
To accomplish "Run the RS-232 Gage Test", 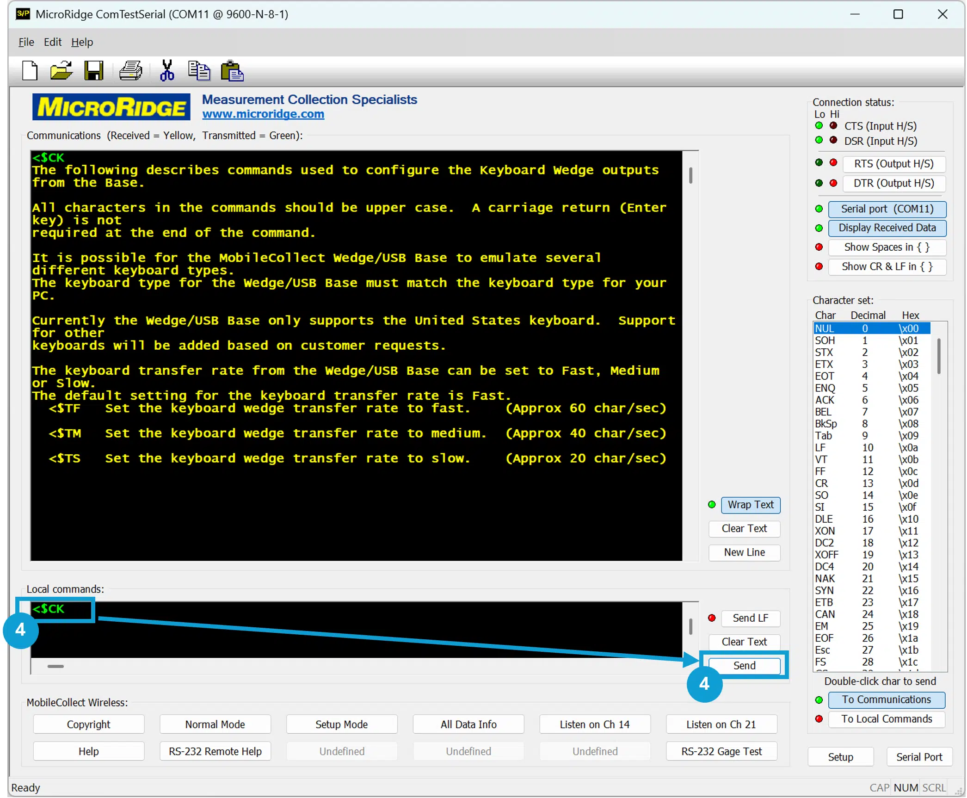I will click(721, 751).
